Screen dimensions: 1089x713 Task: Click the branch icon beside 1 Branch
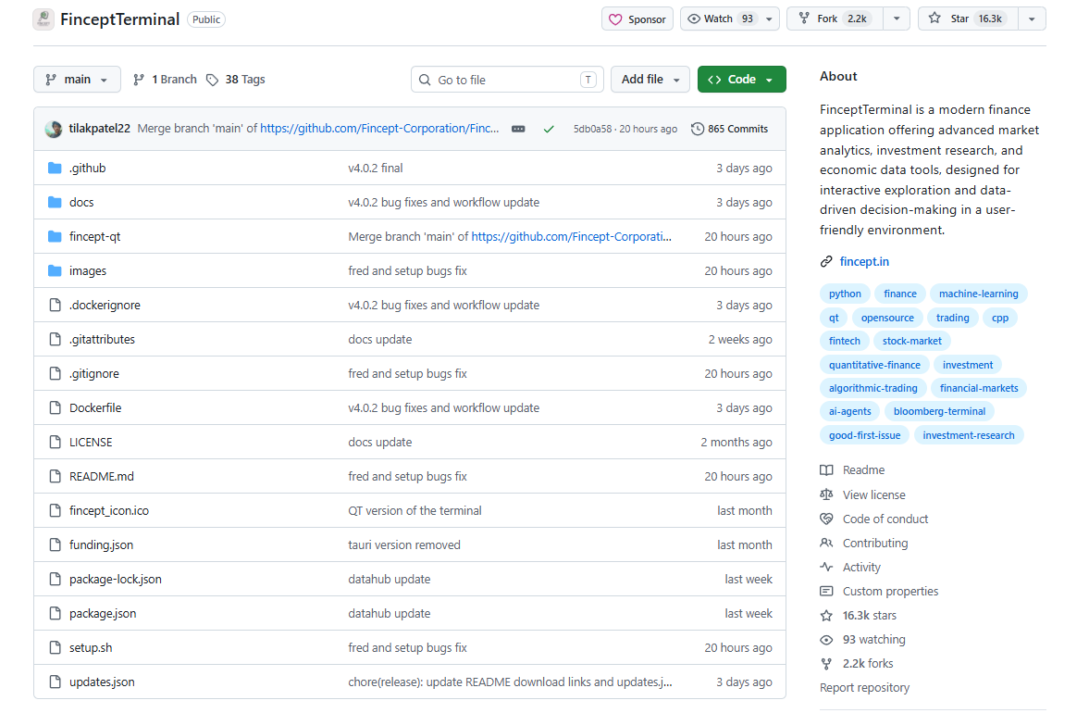tap(139, 80)
